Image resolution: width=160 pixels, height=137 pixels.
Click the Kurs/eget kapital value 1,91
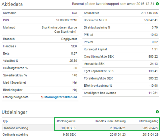[155, 49]
